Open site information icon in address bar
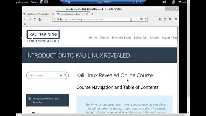 [x=55, y=19]
